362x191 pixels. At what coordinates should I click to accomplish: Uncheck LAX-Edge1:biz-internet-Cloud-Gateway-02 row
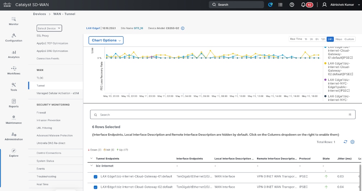96,187
